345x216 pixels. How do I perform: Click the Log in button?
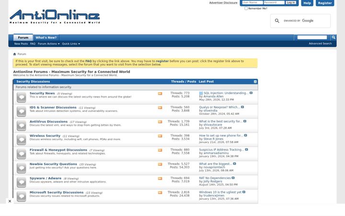tap(291, 2)
